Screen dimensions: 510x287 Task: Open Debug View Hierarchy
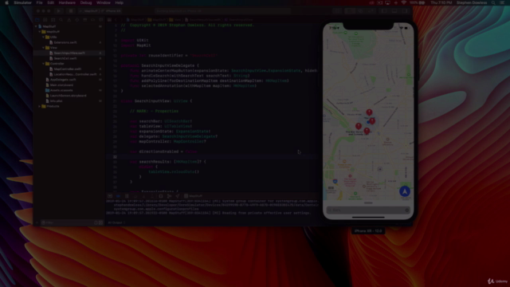pos(161,196)
